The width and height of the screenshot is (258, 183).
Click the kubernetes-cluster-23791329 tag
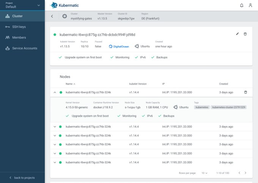pyautogui.click(x=228, y=107)
